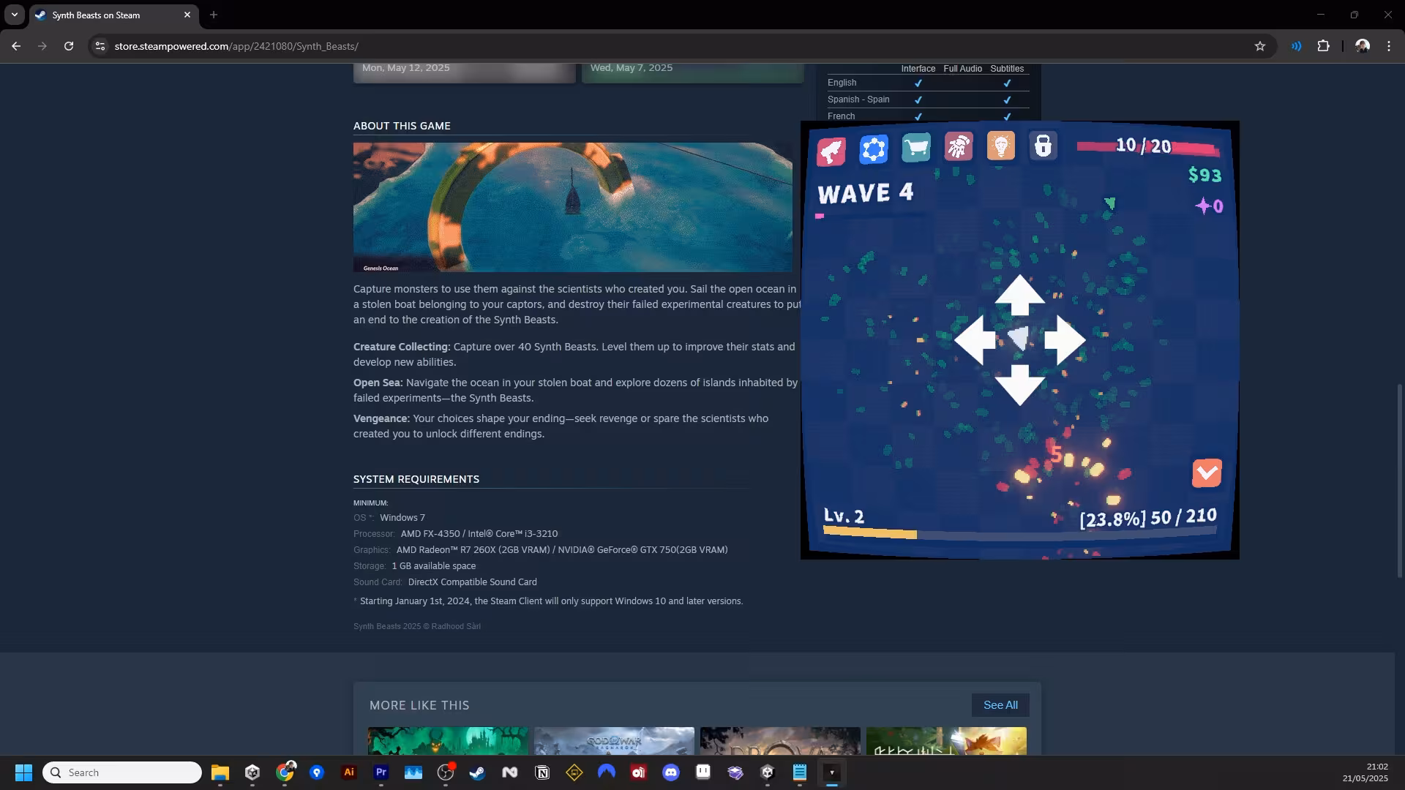Reload the Steam store page
This screenshot has width=1405, height=790.
[x=69, y=46]
